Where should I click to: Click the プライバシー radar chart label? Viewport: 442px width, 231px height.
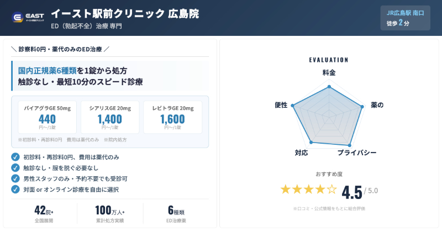357,153
